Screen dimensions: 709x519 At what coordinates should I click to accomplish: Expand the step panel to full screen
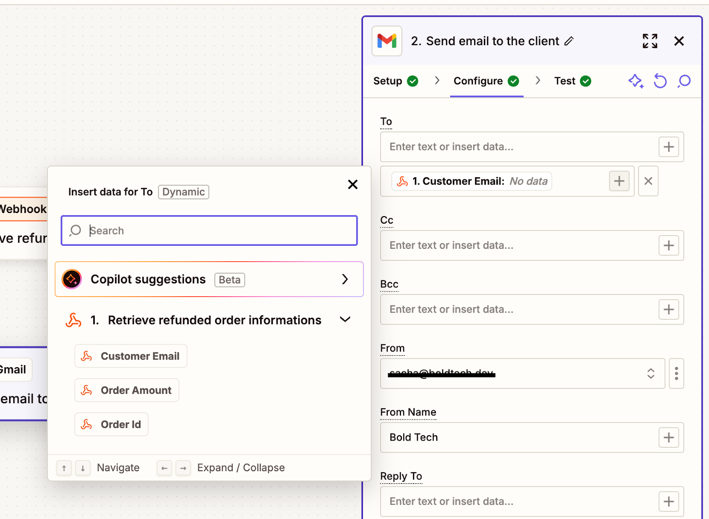650,41
